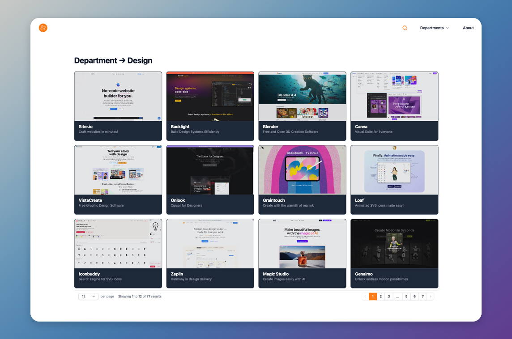Click 'Harmony in design delivery' subtitle

tap(191, 279)
